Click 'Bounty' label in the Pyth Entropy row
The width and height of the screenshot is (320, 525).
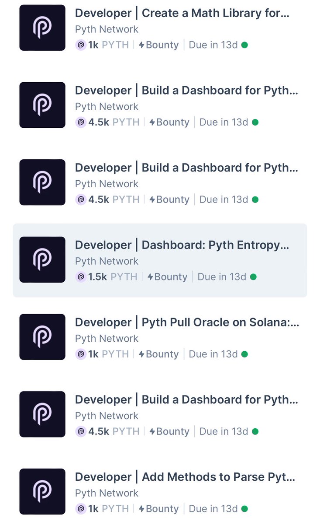(171, 277)
